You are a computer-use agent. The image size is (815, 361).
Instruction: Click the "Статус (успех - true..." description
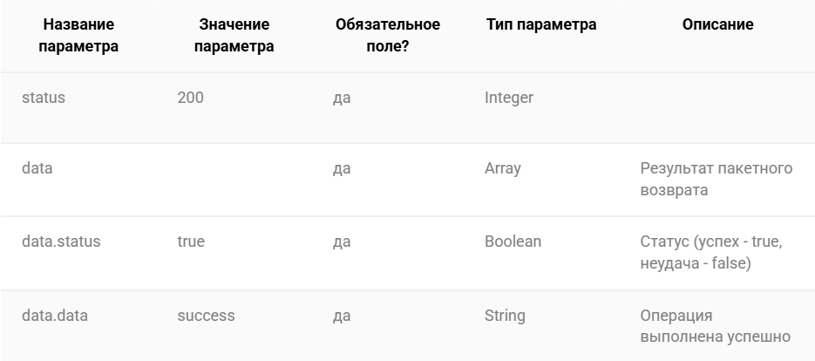click(711, 252)
